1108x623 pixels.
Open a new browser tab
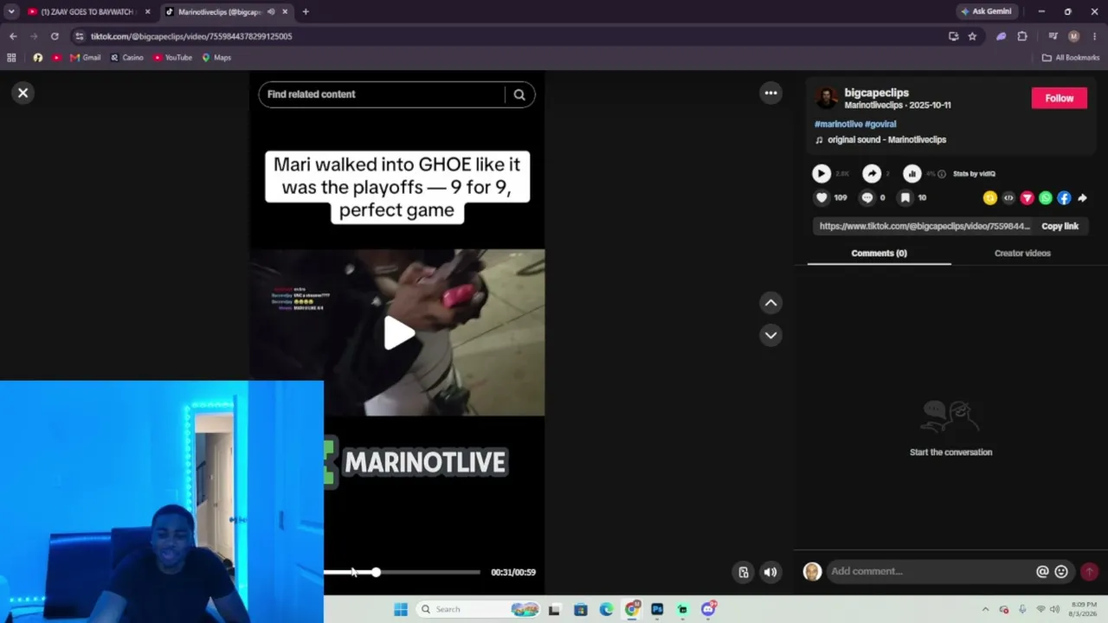(306, 12)
